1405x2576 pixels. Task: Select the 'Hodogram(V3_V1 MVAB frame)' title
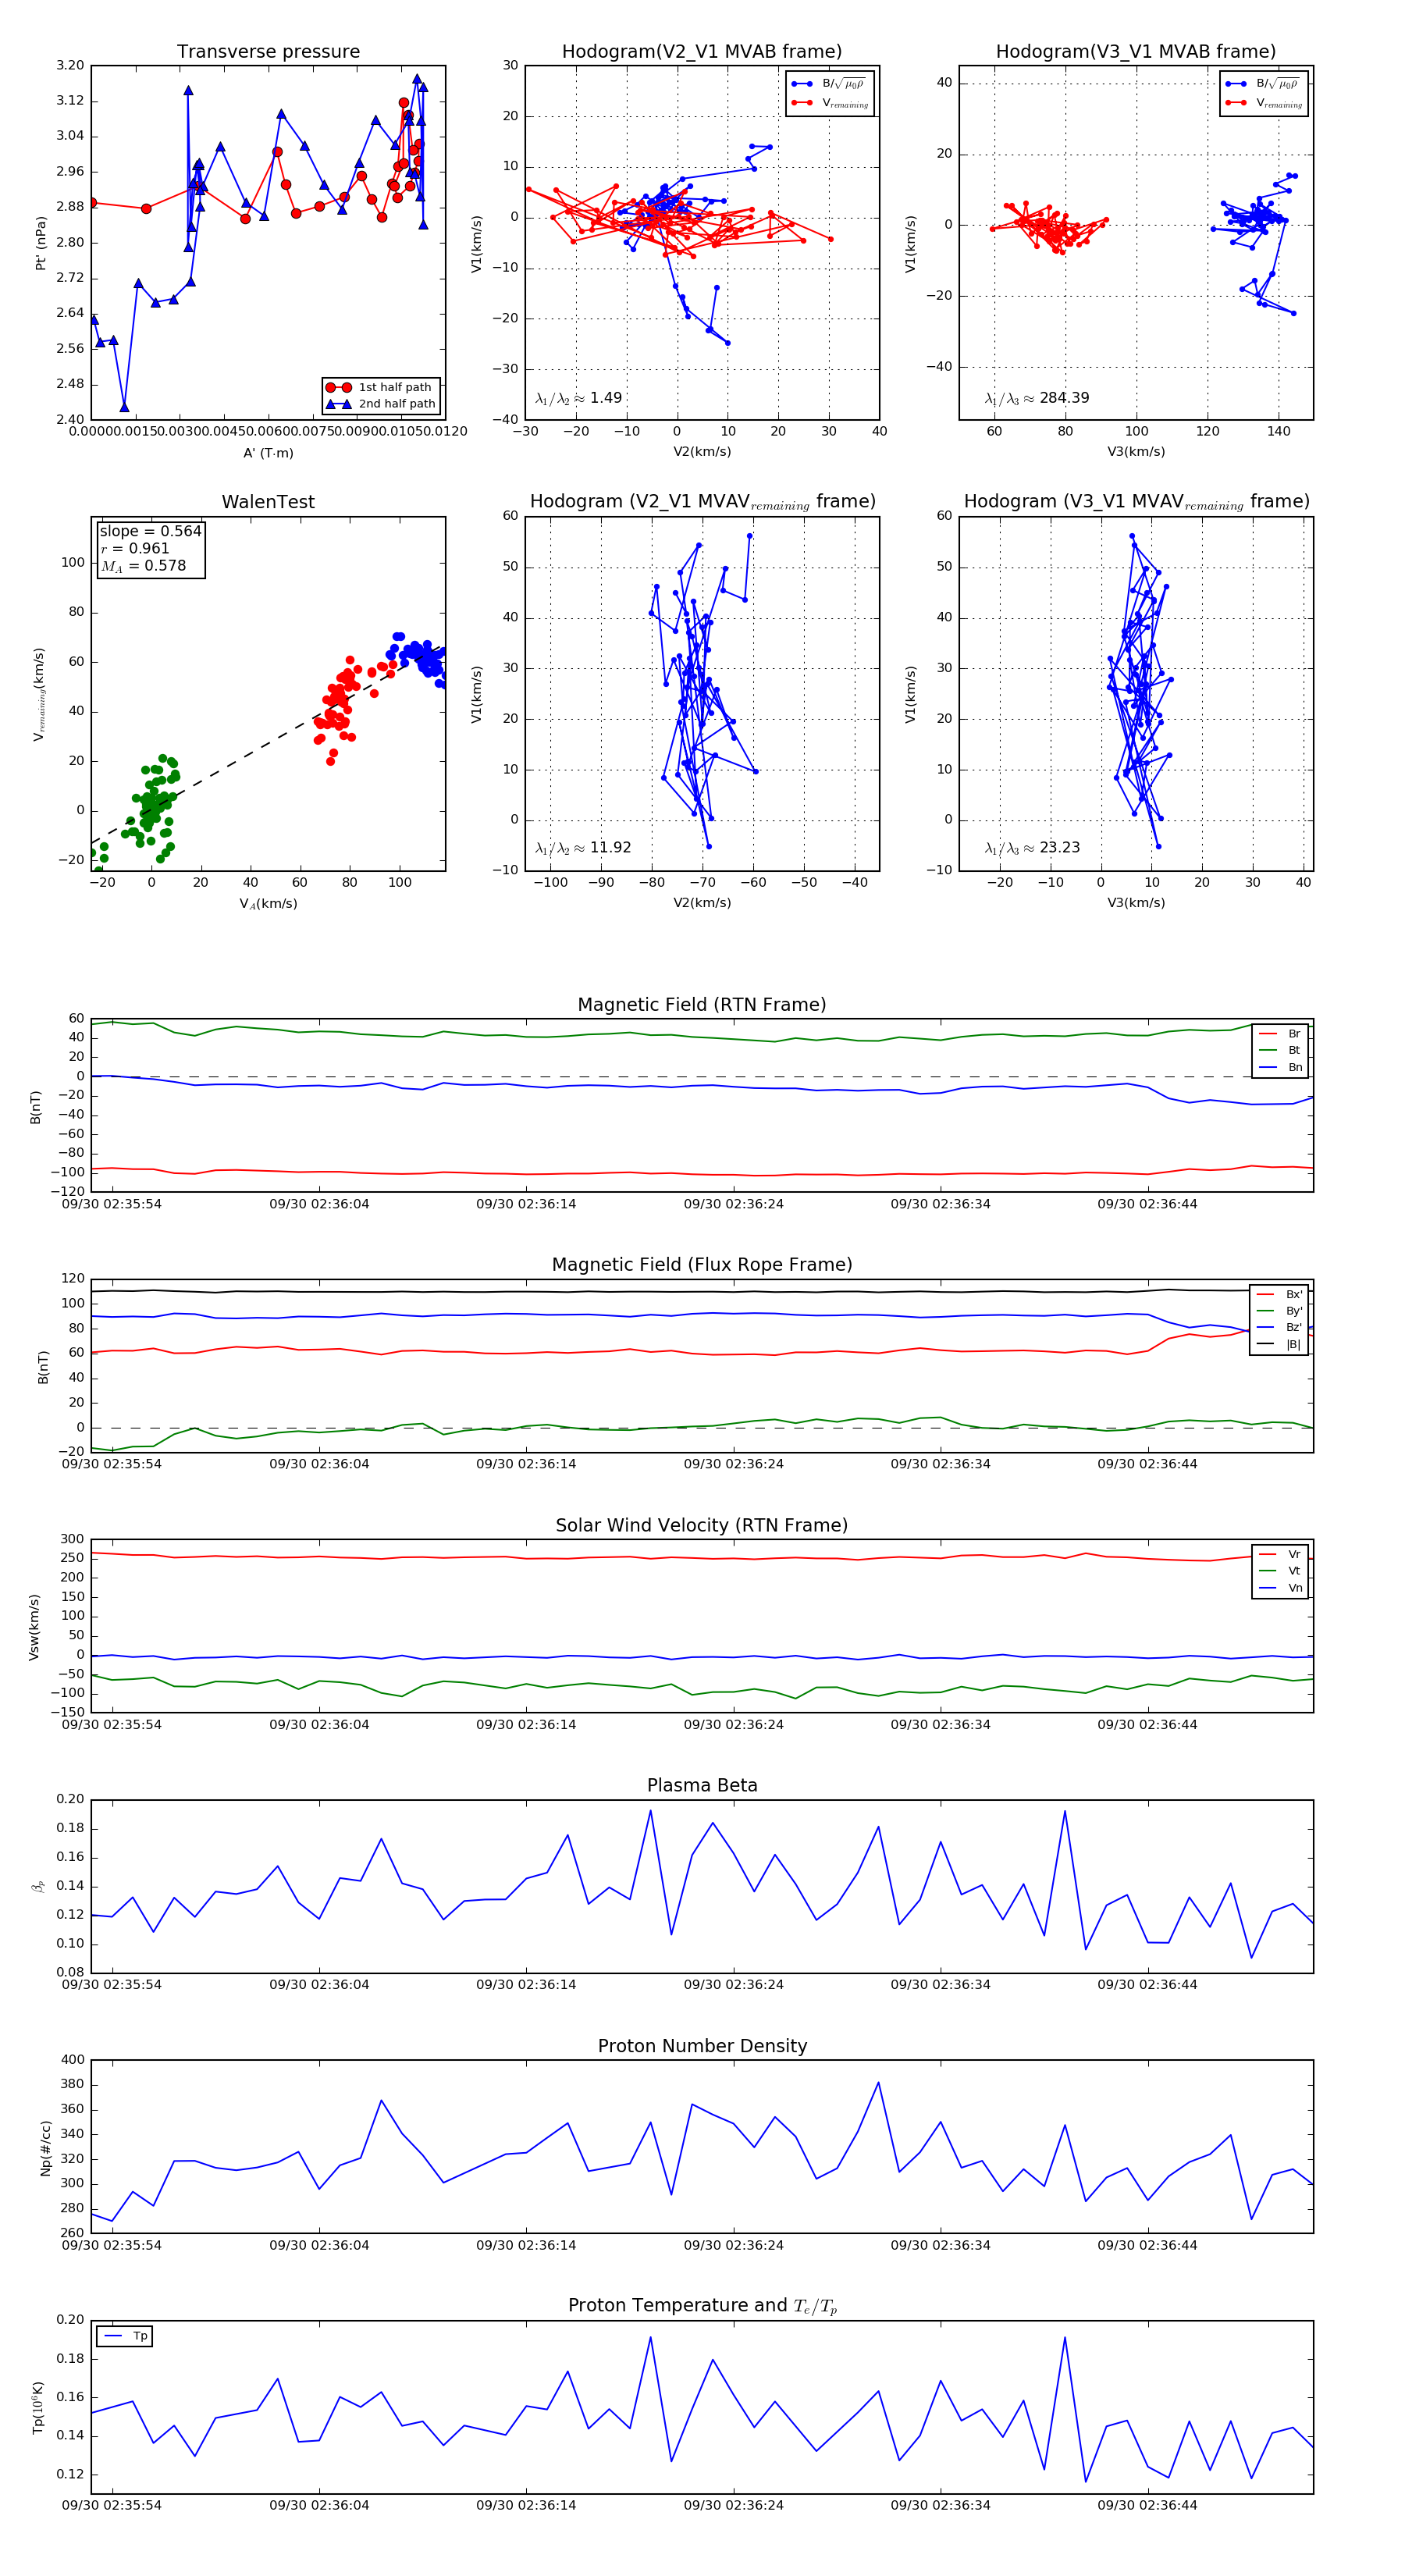point(1136,51)
